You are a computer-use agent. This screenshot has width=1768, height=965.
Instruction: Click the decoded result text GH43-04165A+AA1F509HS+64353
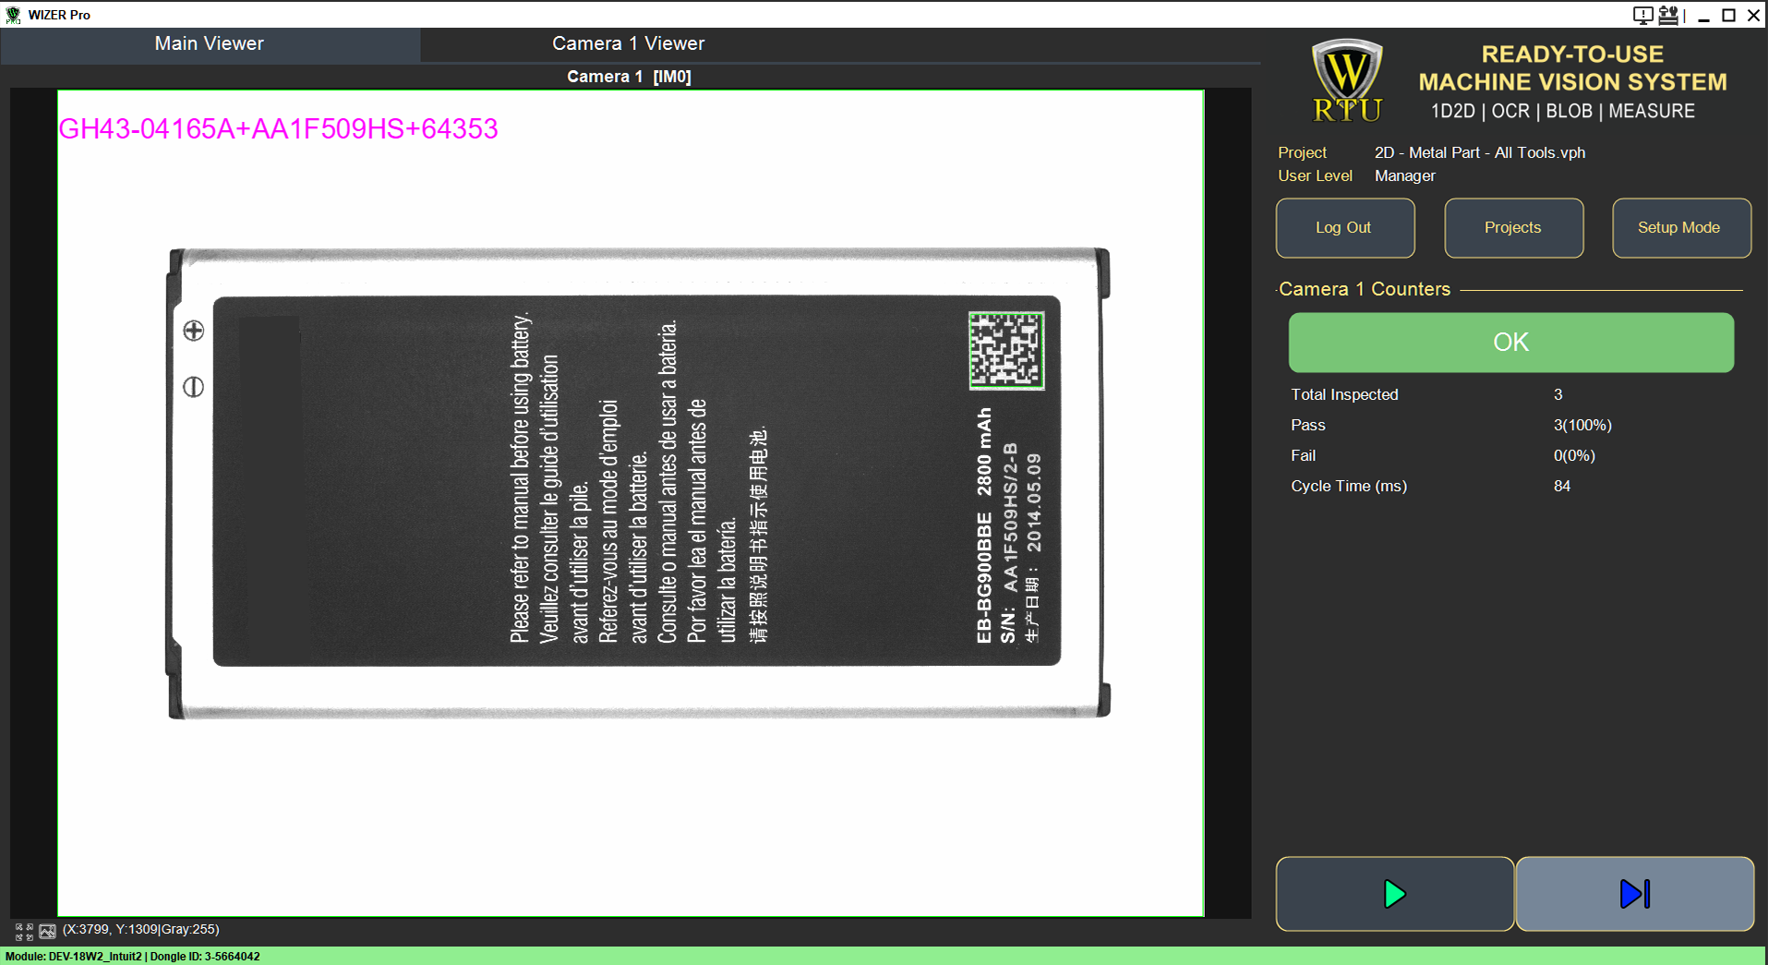pyautogui.click(x=279, y=129)
